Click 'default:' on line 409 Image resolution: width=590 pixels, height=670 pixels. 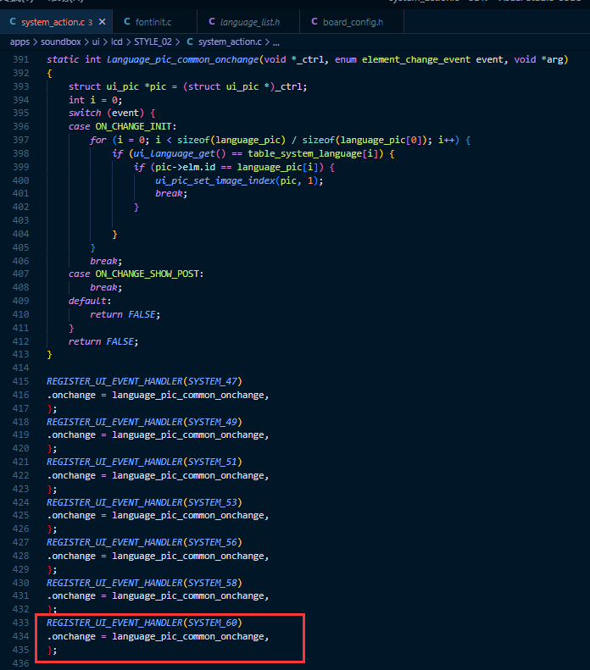pyautogui.click(x=90, y=301)
